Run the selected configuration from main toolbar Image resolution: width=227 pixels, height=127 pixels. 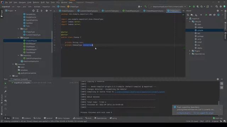coord(190,6)
